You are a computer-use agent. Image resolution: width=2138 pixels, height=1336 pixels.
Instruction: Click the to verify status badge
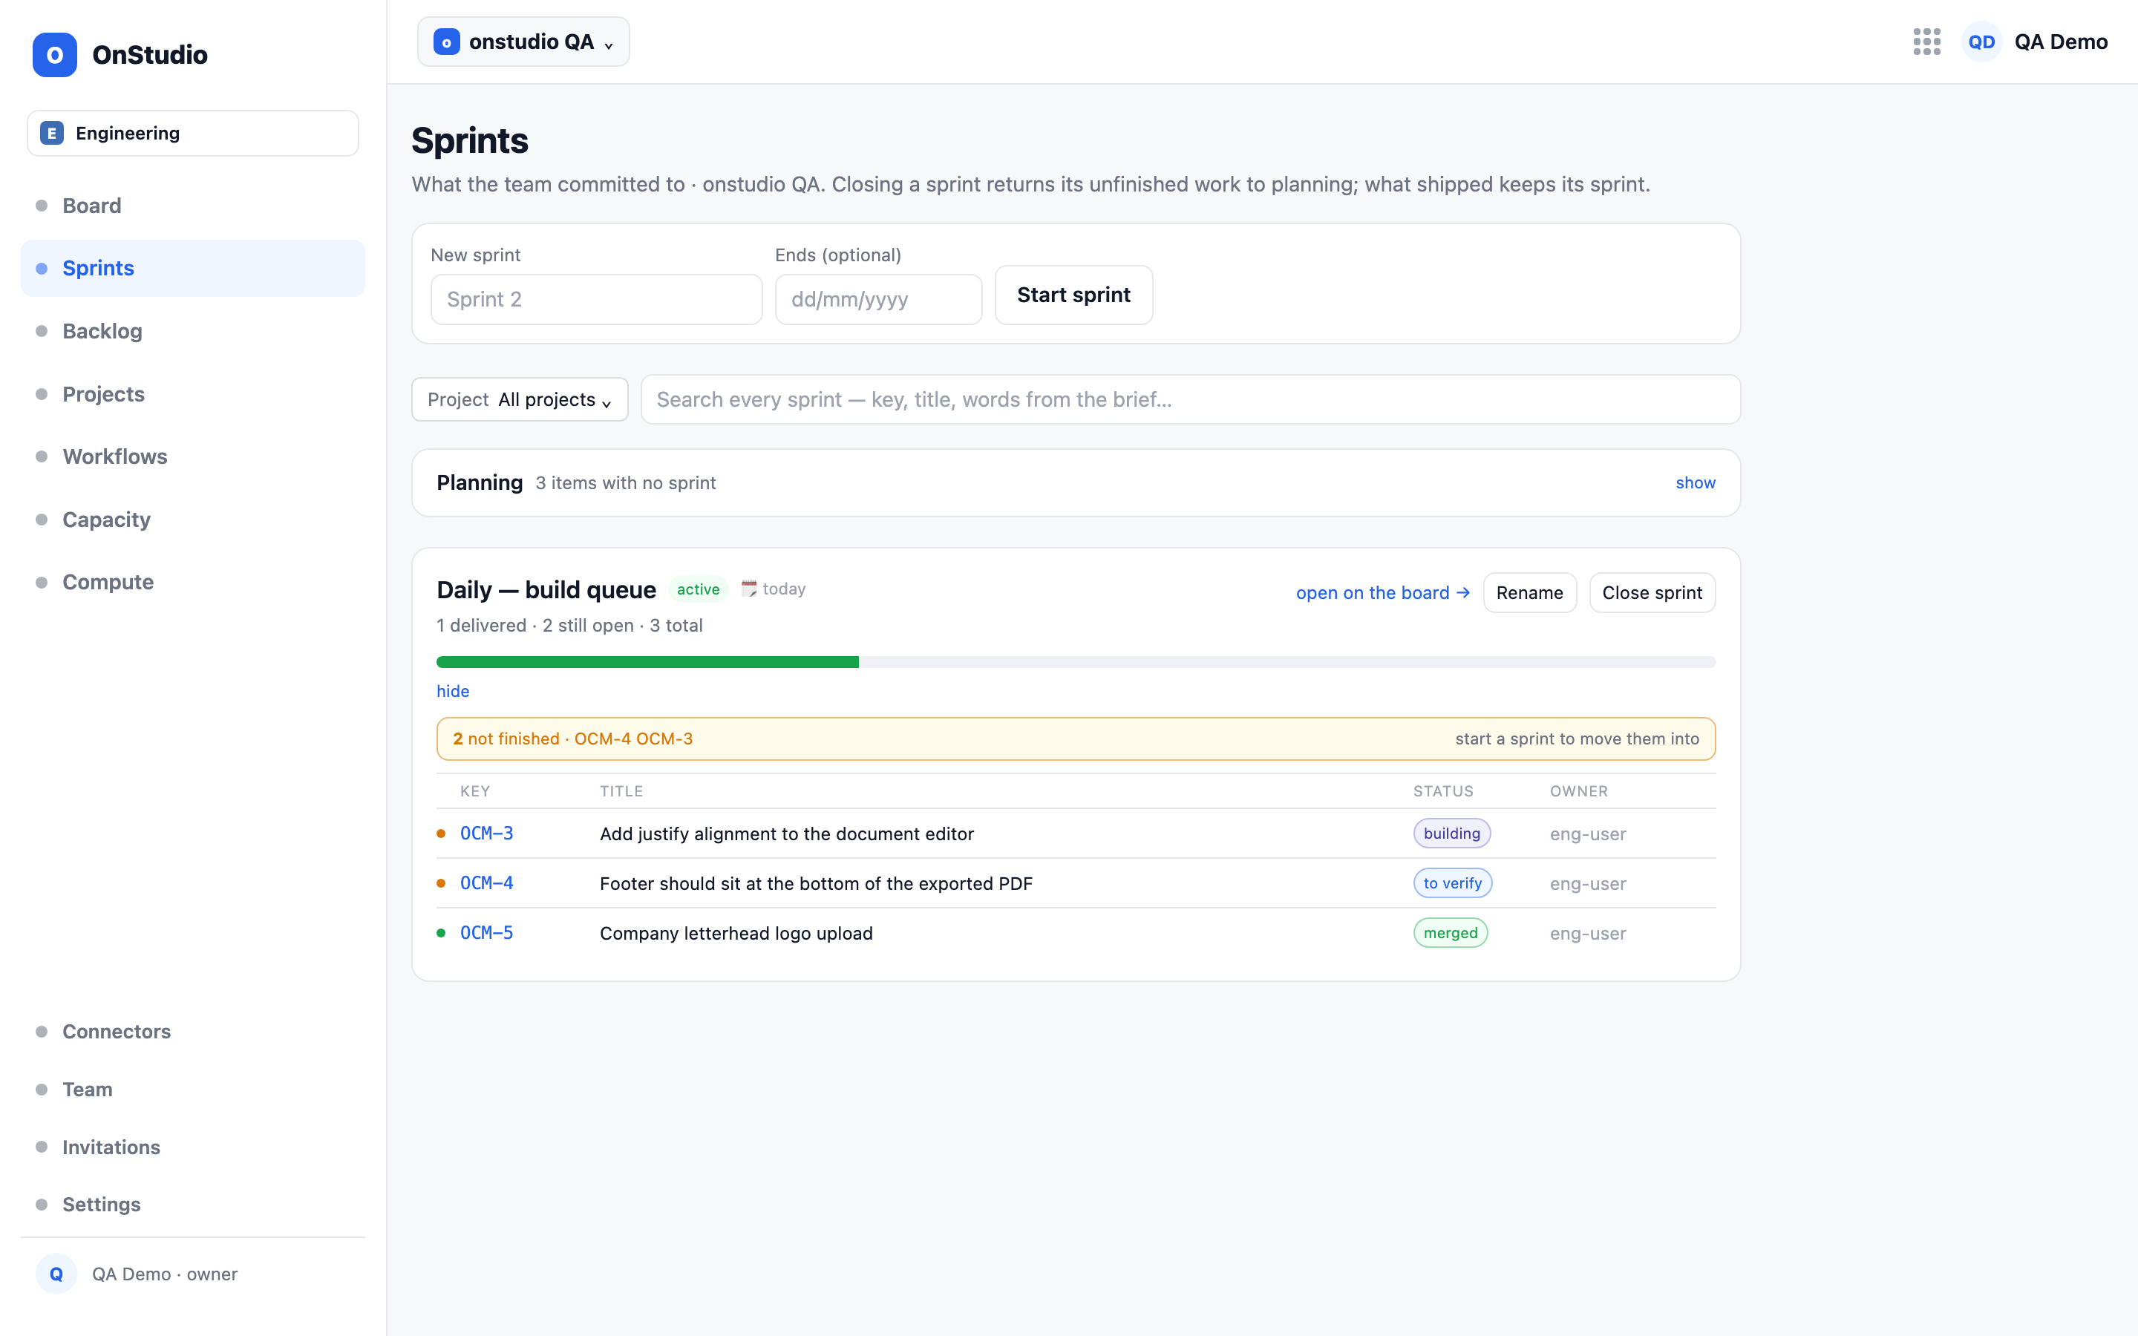pos(1452,883)
